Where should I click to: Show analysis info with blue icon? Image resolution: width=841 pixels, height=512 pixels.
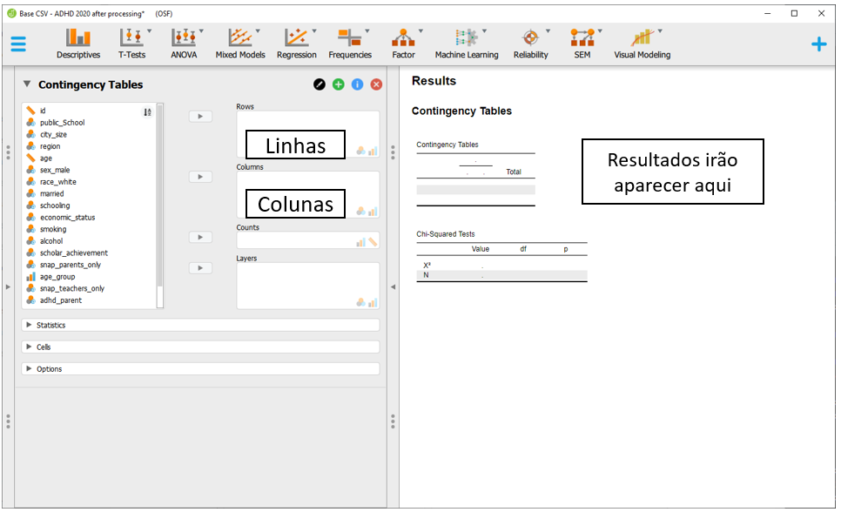coord(357,84)
